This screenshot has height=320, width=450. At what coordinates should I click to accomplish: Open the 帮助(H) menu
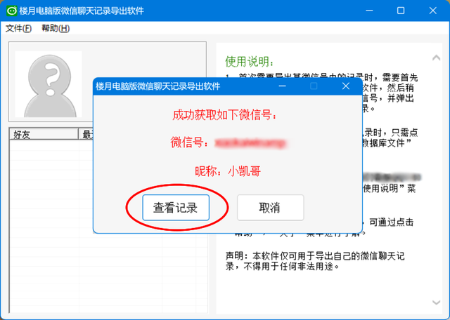pos(56,28)
